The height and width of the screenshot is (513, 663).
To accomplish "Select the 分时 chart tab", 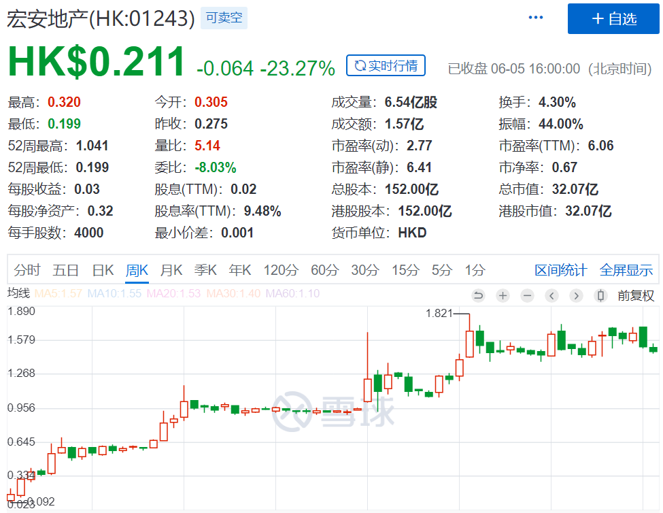I will pyautogui.click(x=27, y=270).
